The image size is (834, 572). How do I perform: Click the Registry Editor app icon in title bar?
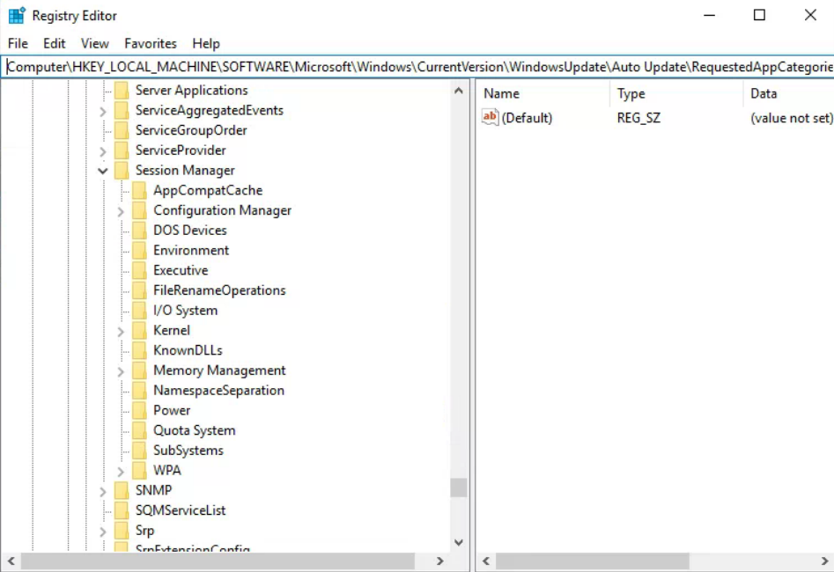click(17, 16)
